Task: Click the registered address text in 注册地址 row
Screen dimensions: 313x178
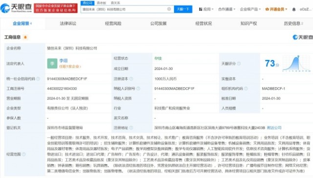Action: (x=210, y=128)
